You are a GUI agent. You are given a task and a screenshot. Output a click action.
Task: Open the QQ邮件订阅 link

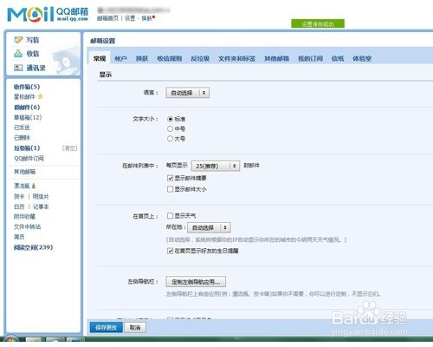(29, 158)
